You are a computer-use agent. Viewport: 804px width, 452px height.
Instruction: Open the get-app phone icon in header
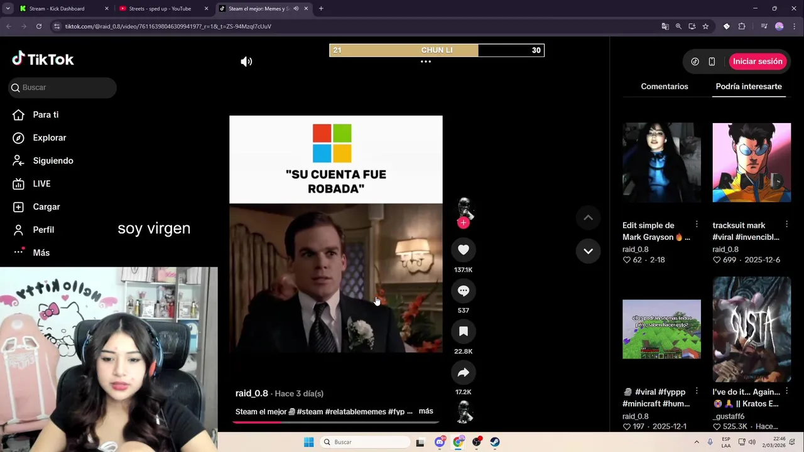(712, 62)
